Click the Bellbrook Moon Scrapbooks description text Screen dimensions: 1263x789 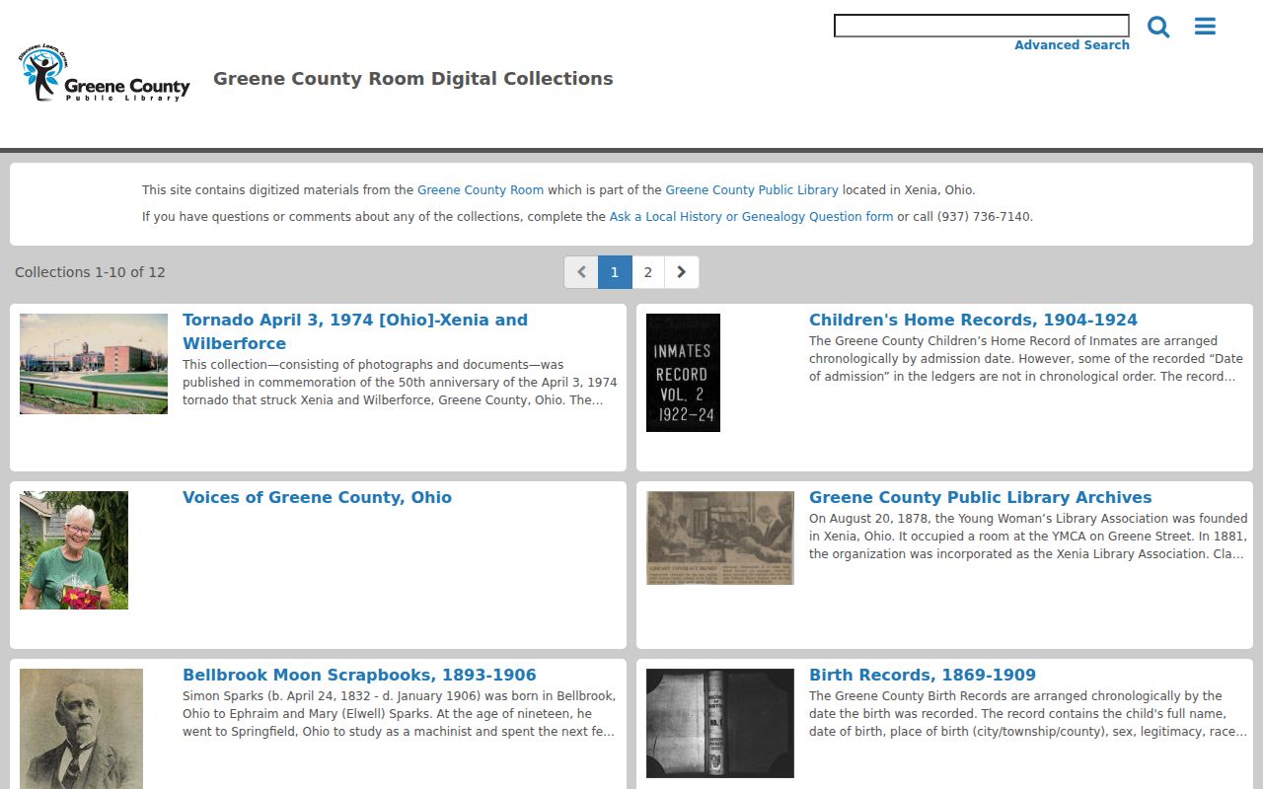click(x=400, y=714)
